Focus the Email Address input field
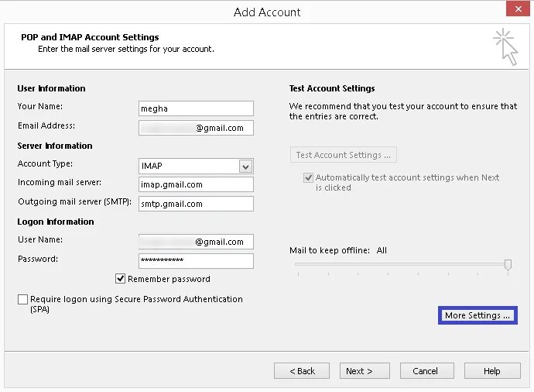Image resolution: width=534 pixels, height=392 pixels. [x=196, y=128]
